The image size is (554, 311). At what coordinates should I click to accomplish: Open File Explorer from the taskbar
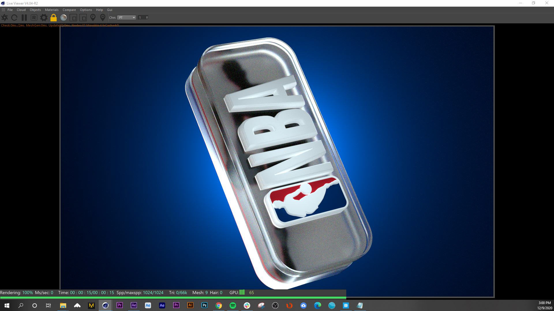(x=63, y=305)
